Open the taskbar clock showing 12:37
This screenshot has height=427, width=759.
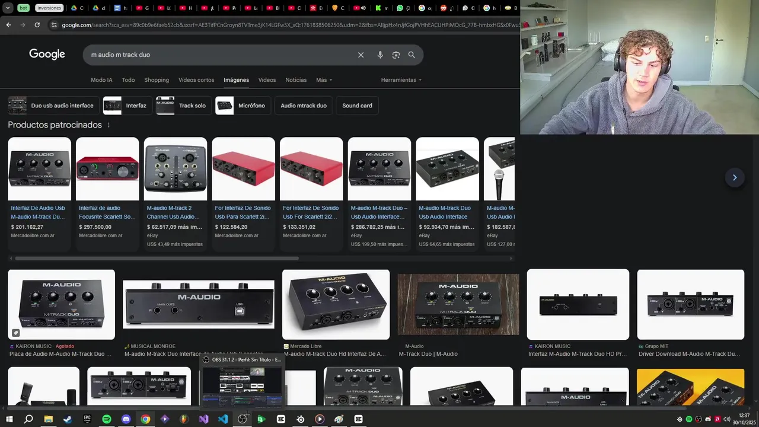744,419
